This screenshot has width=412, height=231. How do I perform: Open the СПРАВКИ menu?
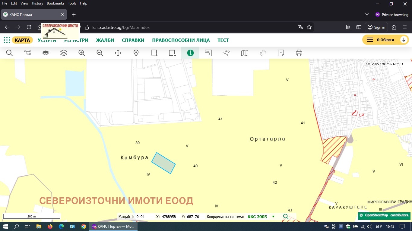[133, 40]
